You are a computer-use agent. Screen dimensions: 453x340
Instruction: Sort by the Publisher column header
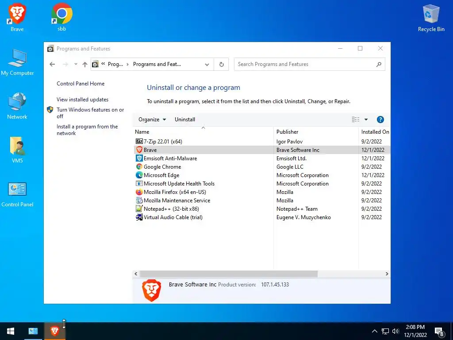[x=316, y=132]
